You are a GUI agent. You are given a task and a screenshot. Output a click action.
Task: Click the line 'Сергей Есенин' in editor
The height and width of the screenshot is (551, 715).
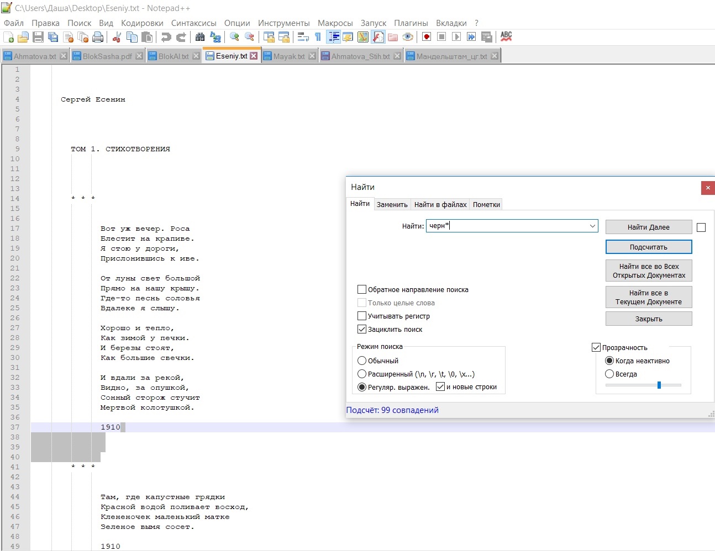pyautogui.click(x=93, y=99)
